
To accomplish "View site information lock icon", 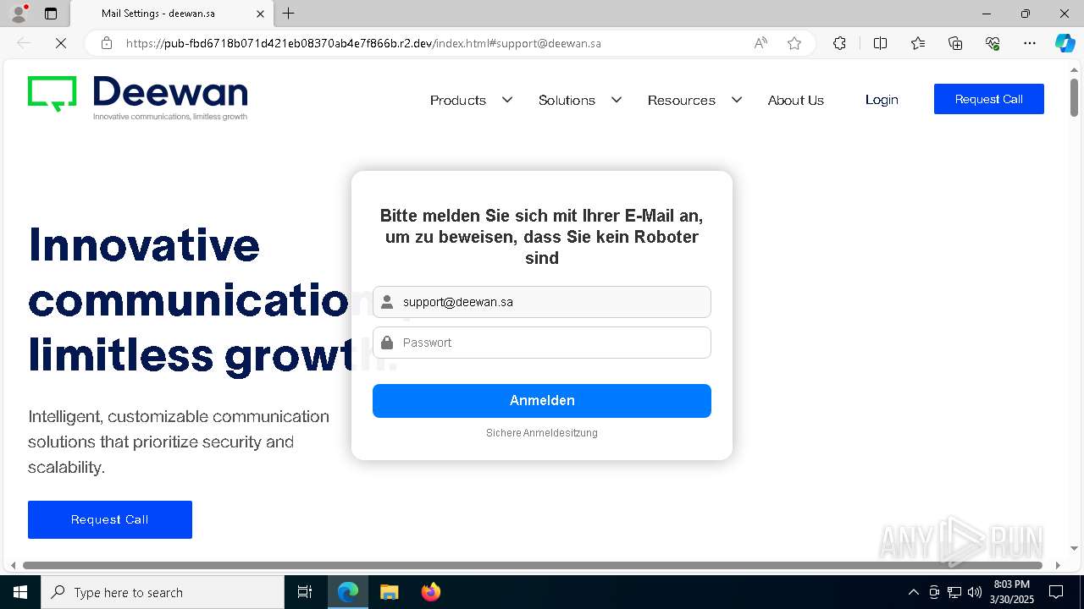I will (x=107, y=43).
